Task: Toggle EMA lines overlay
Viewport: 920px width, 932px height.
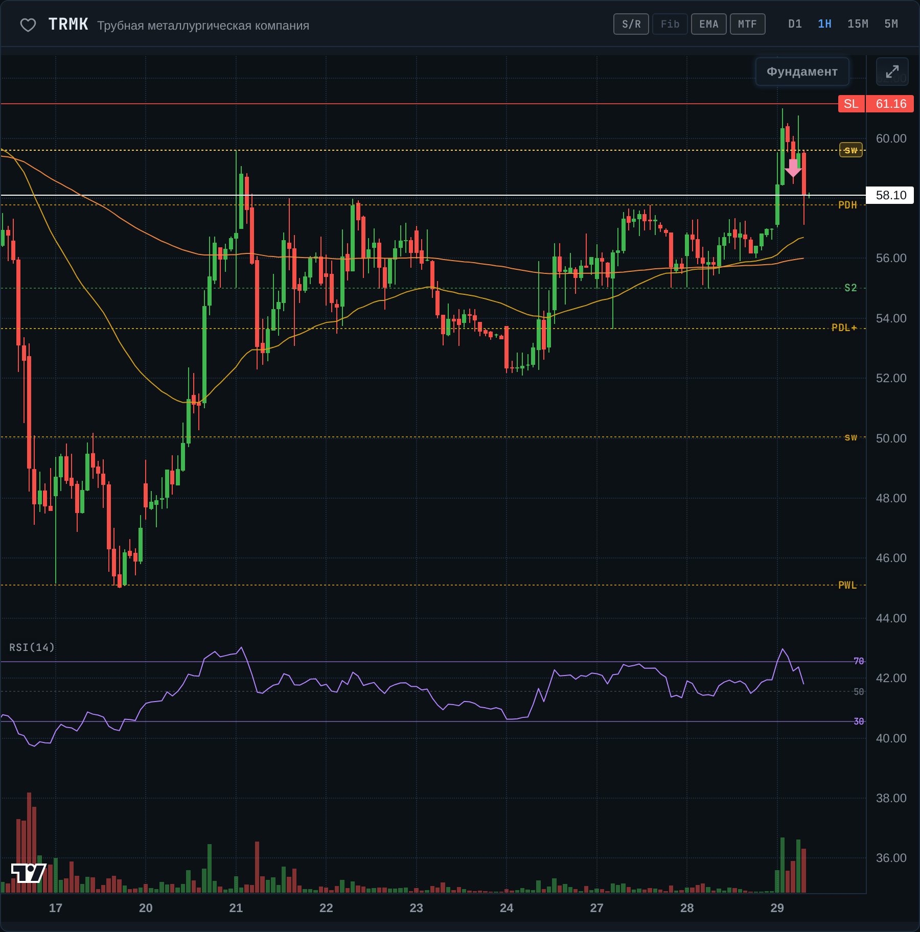Action: click(709, 24)
